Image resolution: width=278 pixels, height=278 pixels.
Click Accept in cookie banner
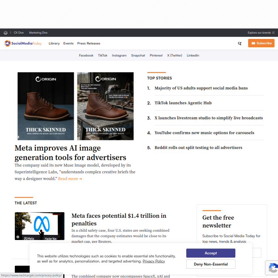pos(211,253)
